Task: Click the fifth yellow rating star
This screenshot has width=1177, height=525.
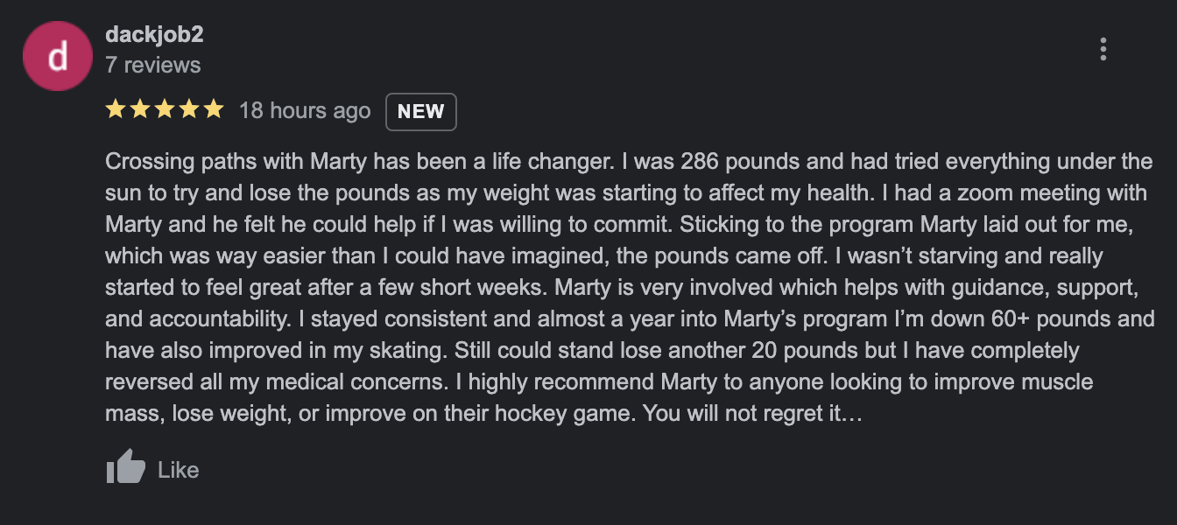Action: click(213, 110)
